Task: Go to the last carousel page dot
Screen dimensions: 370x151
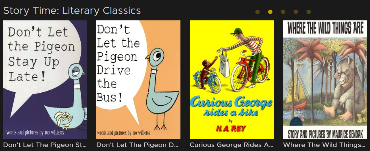Action: coord(309,12)
